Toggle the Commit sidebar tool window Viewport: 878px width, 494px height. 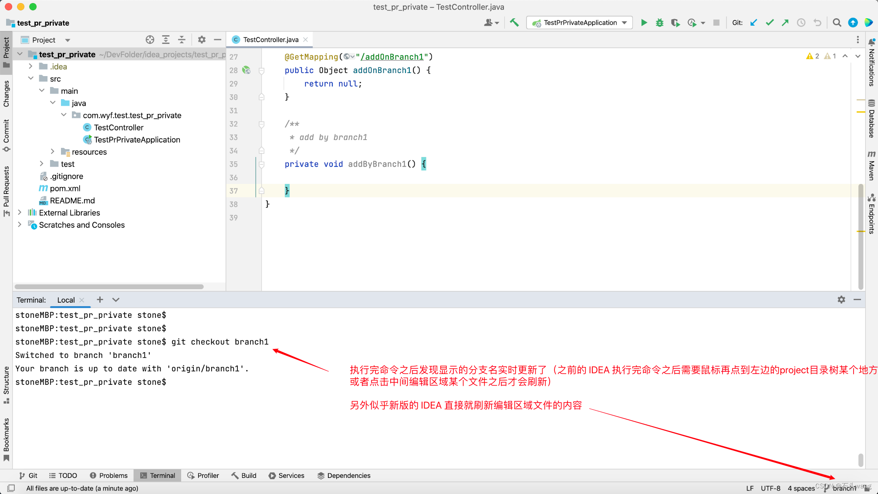[x=6, y=136]
